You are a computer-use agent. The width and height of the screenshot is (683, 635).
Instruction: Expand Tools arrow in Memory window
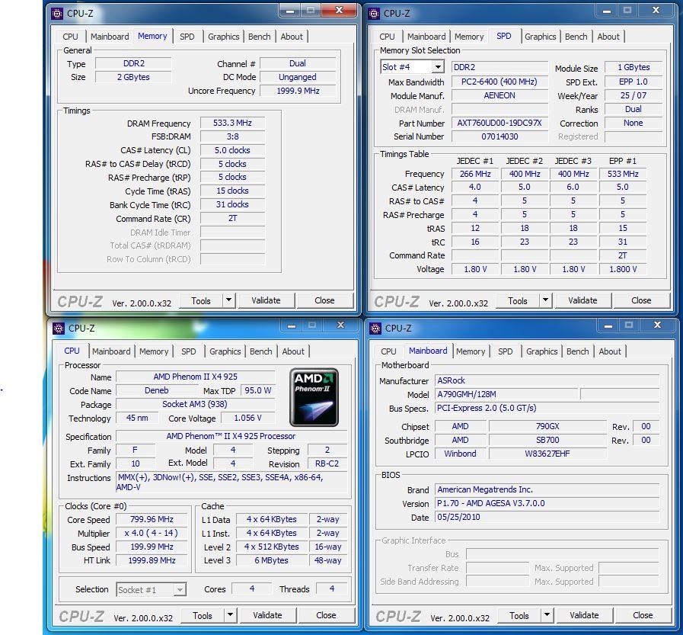[x=228, y=300]
